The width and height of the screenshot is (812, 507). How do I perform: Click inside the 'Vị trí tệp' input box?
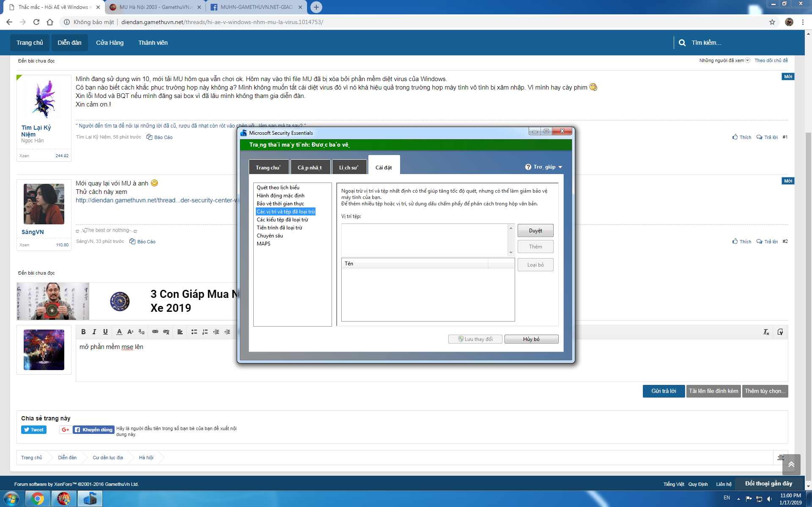click(425, 240)
